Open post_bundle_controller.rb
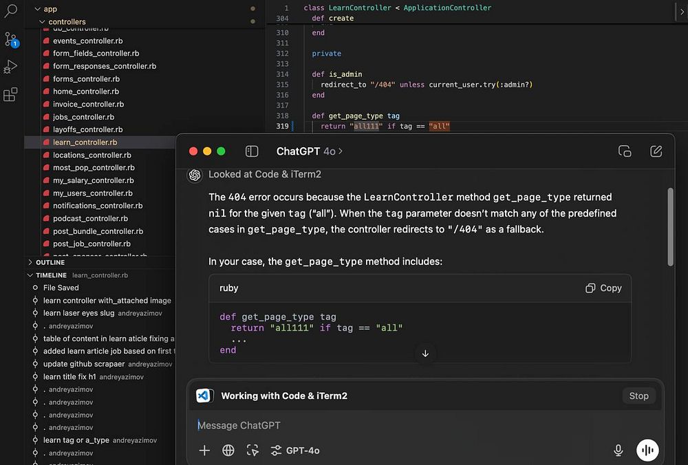688x465 pixels. tap(98, 231)
